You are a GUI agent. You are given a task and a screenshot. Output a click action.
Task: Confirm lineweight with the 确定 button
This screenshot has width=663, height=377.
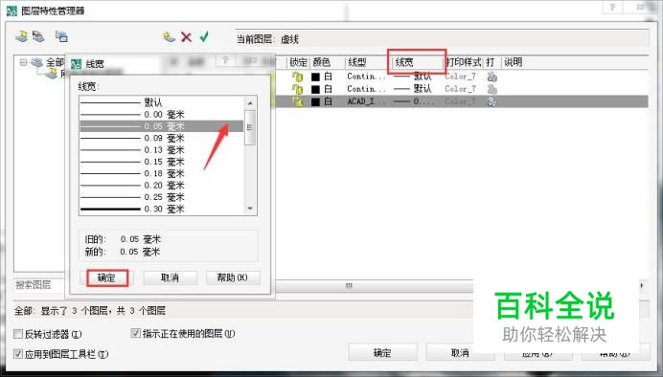[106, 278]
